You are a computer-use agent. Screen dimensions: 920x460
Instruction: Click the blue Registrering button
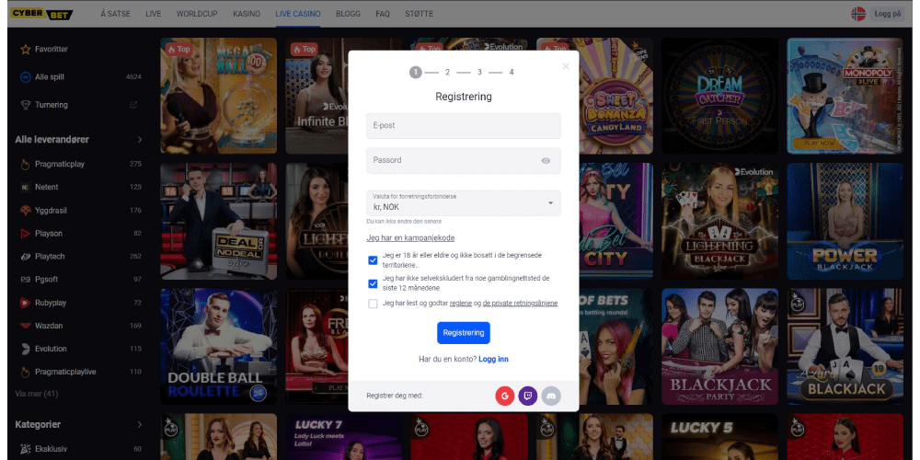pos(463,333)
